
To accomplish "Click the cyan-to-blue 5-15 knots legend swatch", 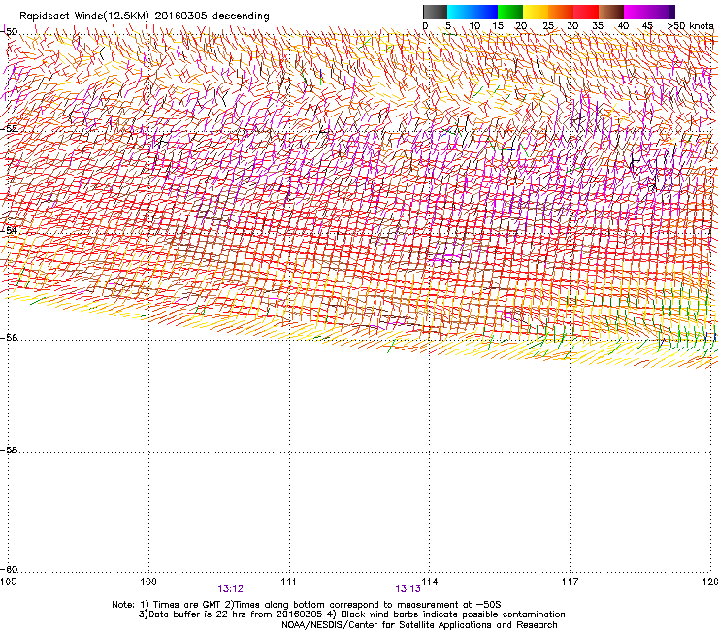I will click(x=473, y=12).
